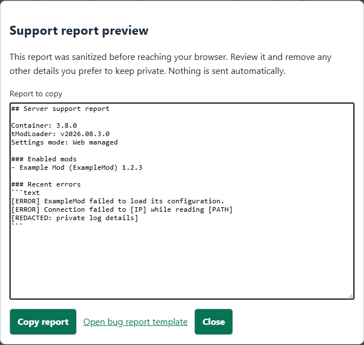This screenshot has height=345, width=364.
Task: Click the 'Support report preview' heading
Action: pyautogui.click(x=79, y=31)
